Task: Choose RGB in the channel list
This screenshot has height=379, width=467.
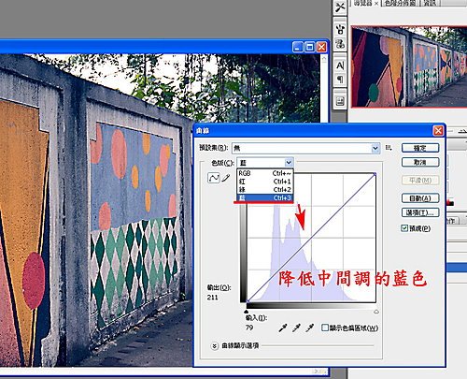Action: (264, 173)
